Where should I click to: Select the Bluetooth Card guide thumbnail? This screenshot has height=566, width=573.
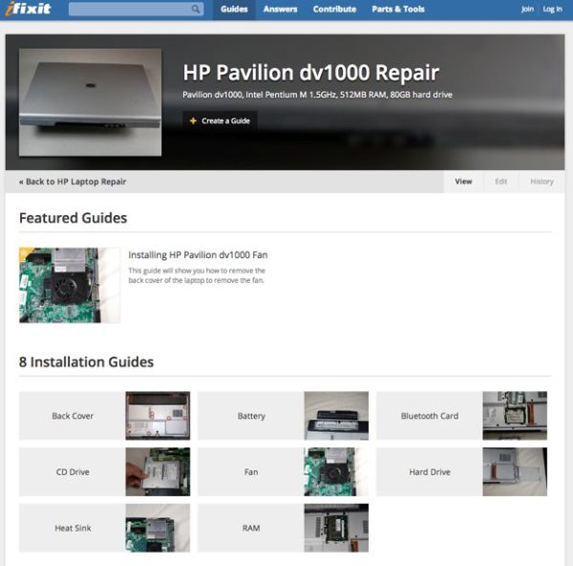[x=515, y=416]
